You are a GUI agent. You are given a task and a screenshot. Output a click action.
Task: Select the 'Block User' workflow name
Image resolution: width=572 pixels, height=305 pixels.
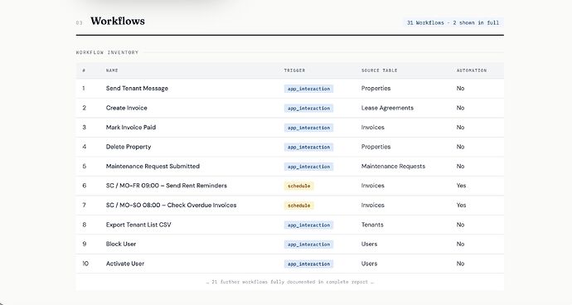click(121, 244)
